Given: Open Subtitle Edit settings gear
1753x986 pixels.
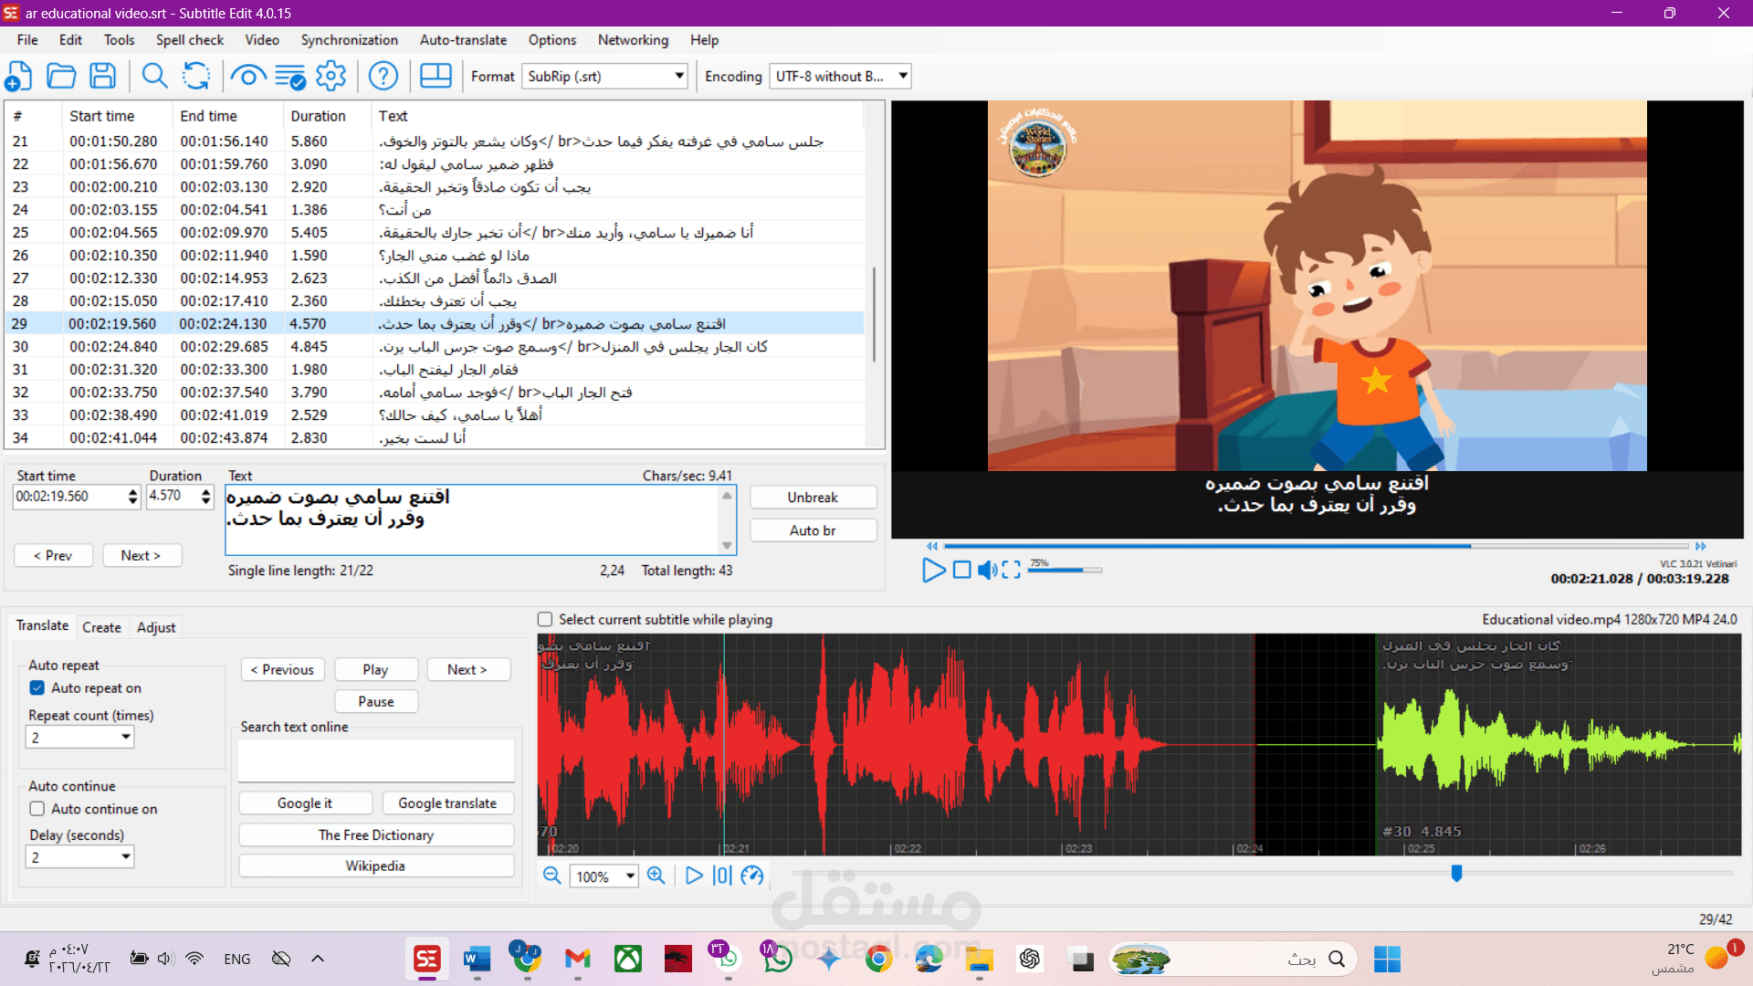Looking at the screenshot, I should (x=330, y=76).
